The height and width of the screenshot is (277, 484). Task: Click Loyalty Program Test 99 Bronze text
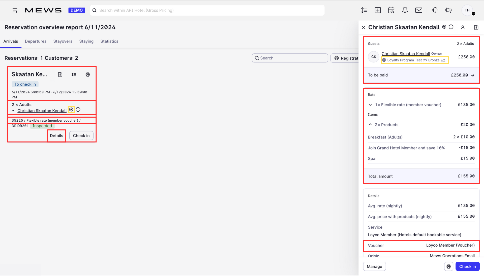tap(413, 60)
